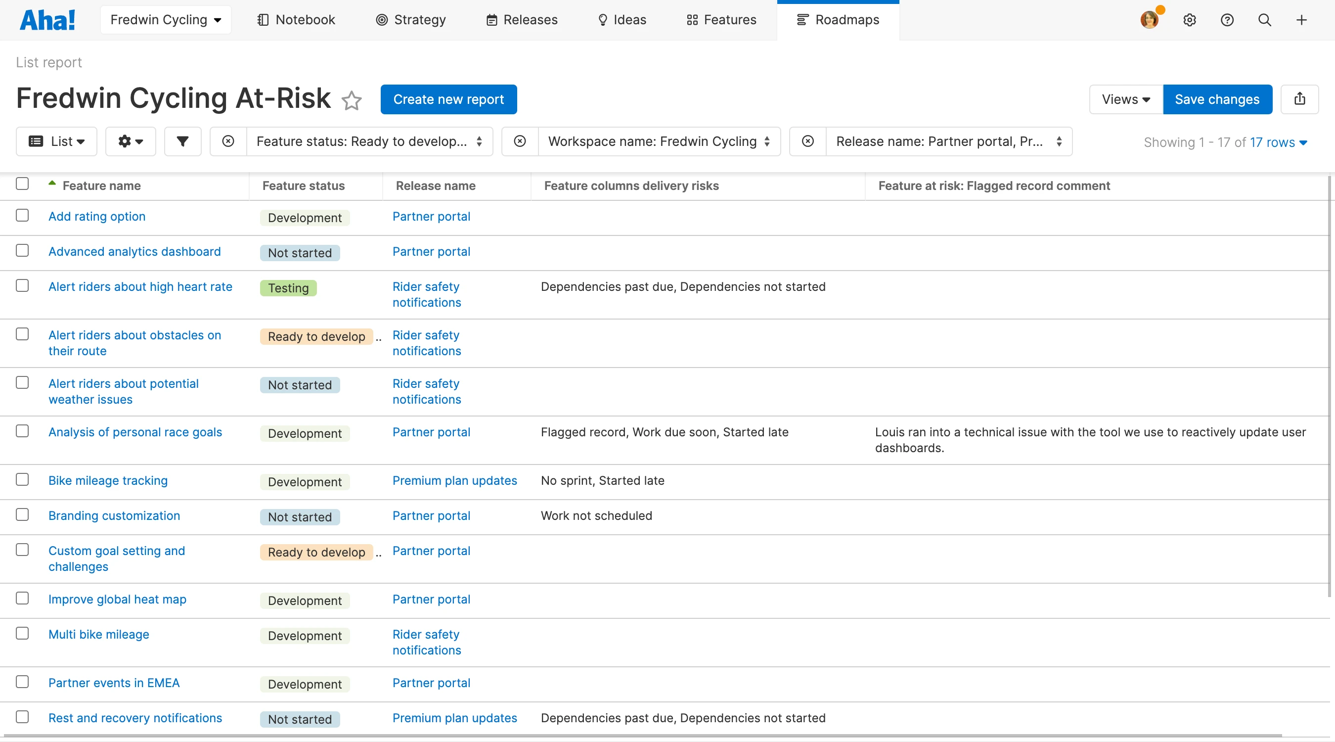Switch to the Ideas tab

622,20
